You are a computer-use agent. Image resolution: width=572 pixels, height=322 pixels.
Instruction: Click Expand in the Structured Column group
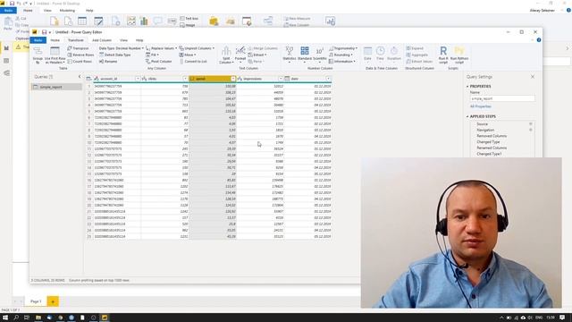(415, 48)
